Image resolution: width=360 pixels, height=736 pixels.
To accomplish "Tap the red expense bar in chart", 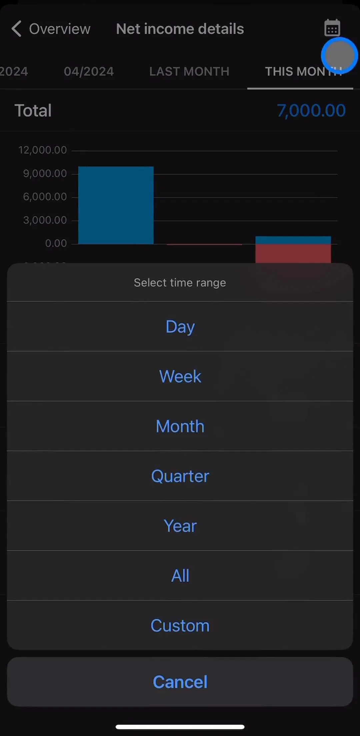I will (293, 254).
